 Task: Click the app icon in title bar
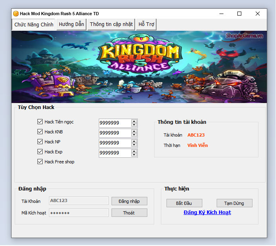pos(16,14)
